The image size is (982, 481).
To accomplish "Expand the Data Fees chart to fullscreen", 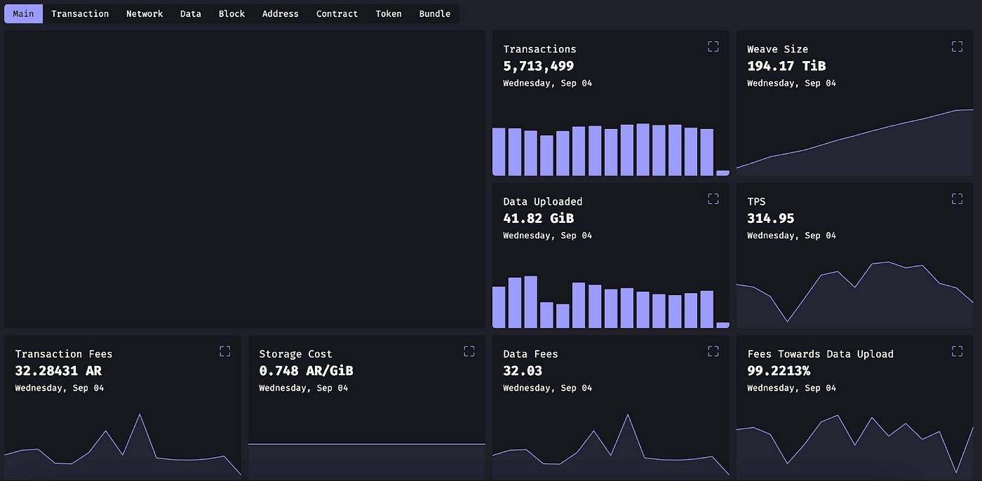I will (x=713, y=351).
